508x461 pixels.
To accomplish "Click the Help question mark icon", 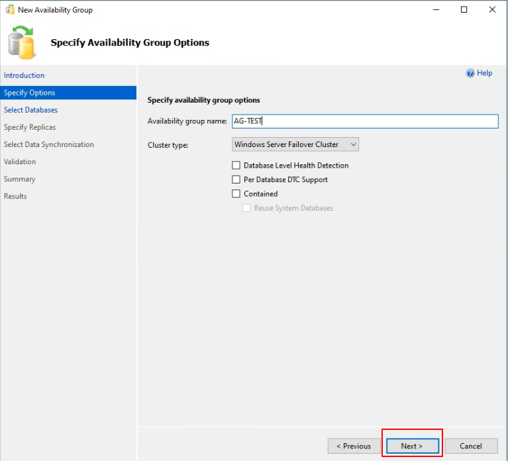I will pos(470,74).
